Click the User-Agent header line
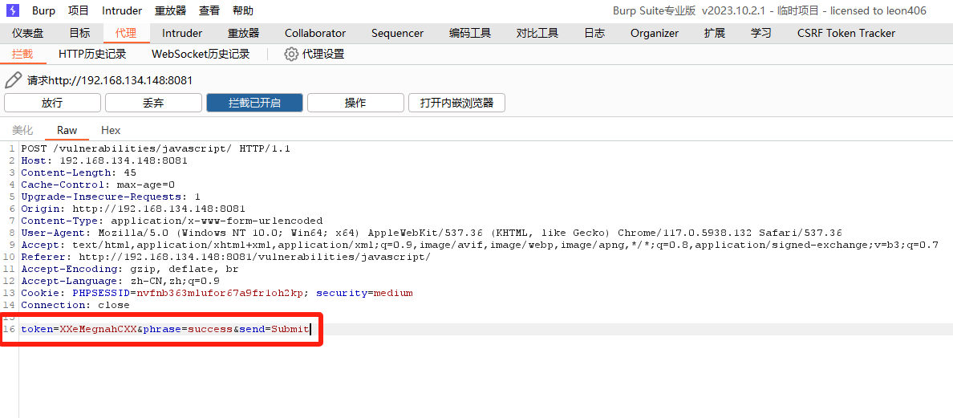The image size is (953, 418). [x=432, y=233]
